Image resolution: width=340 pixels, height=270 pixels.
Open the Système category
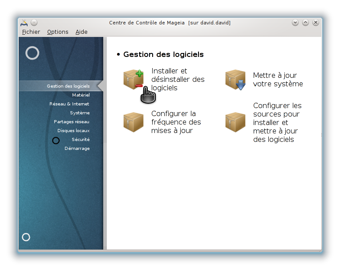(80, 113)
